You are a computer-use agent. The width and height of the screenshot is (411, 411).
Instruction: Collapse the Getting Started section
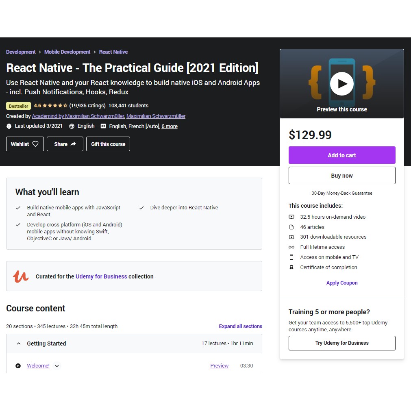[x=19, y=344]
